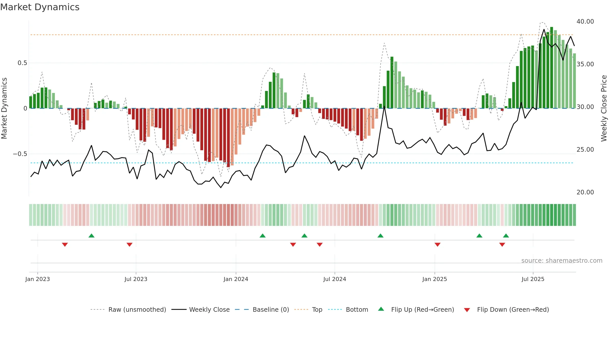The width and height of the screenshot is (611, 343).
Task: Click the Market Dynamics chart title
Action: click(x=40, y=7)
